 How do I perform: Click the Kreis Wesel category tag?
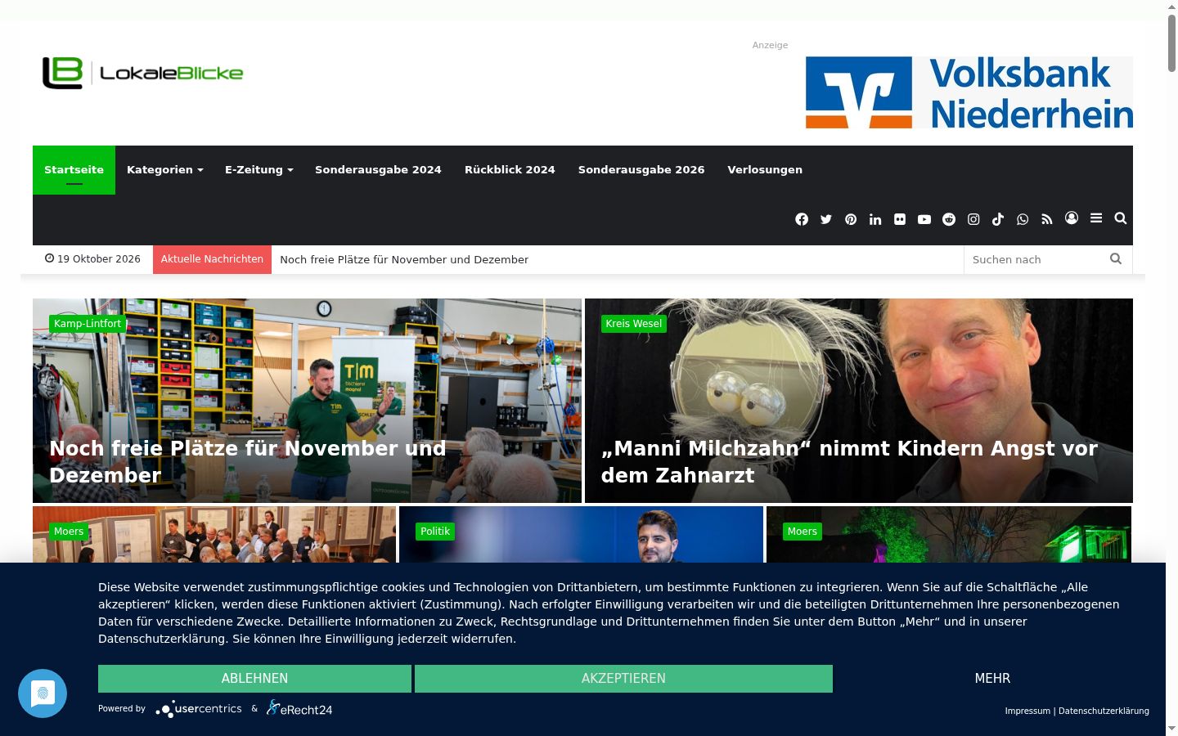pos(634,324)
